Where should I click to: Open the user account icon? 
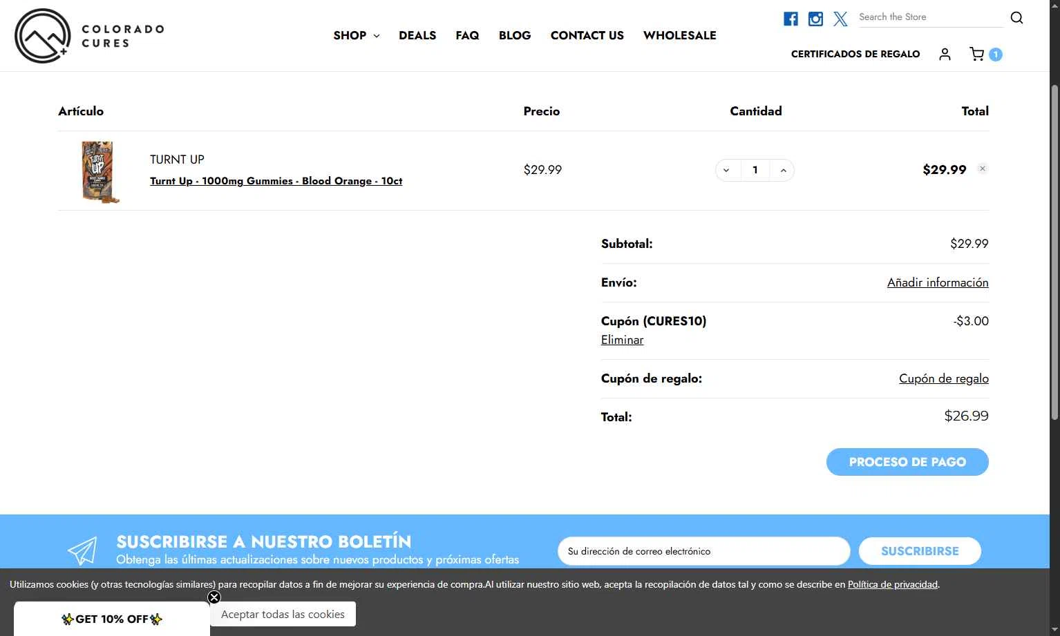tap(945, 54)
